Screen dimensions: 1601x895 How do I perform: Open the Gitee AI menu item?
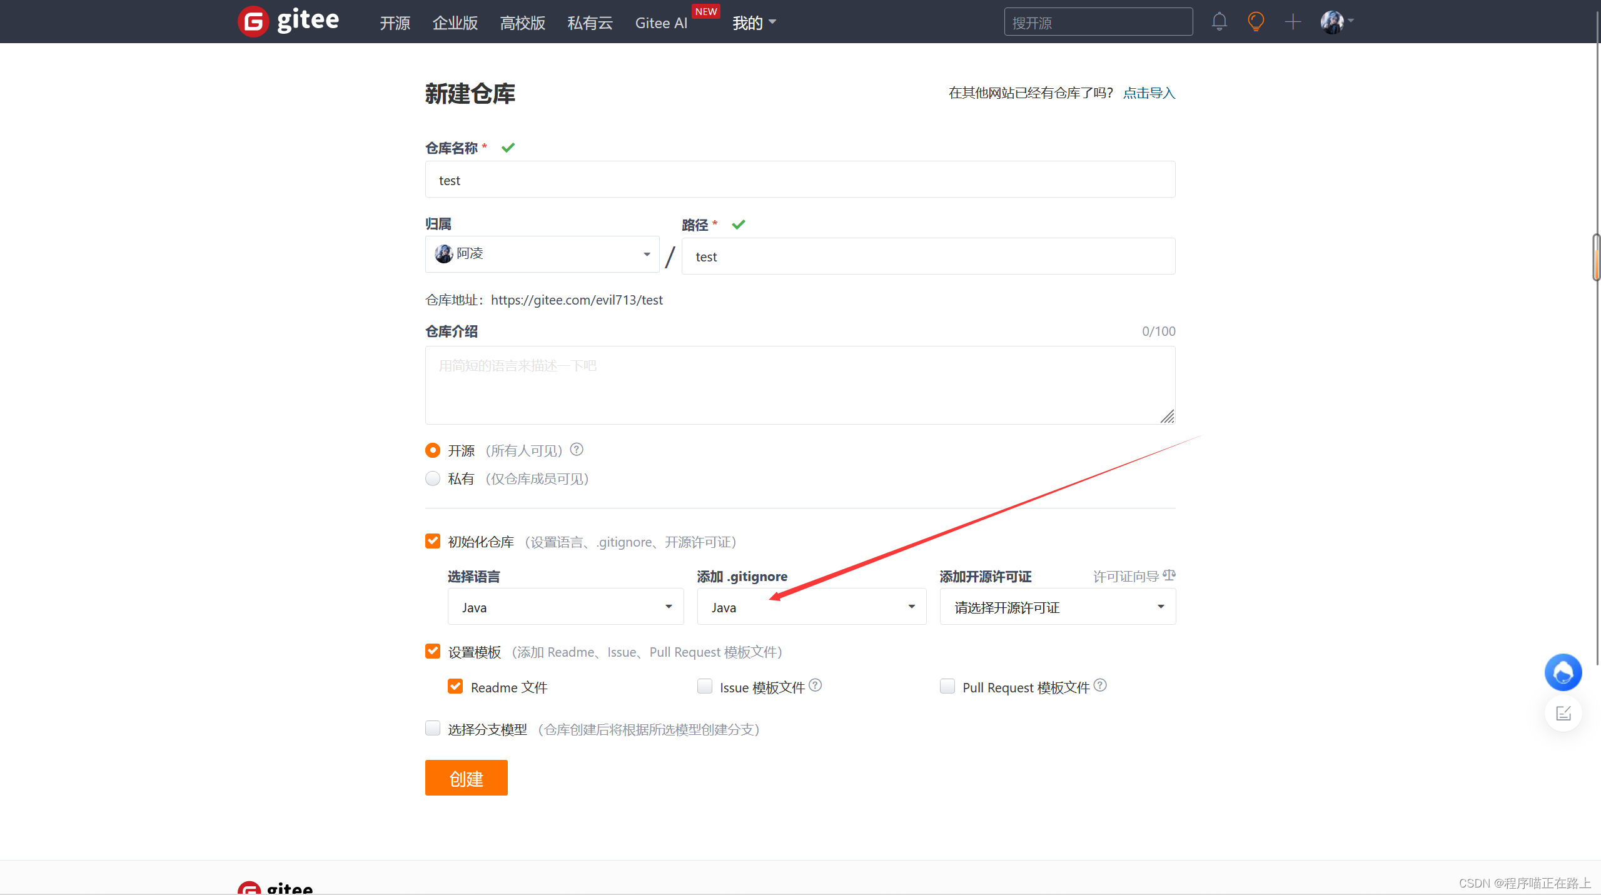click(660, 23)
